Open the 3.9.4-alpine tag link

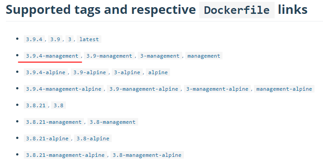click(x=45, y=72)
